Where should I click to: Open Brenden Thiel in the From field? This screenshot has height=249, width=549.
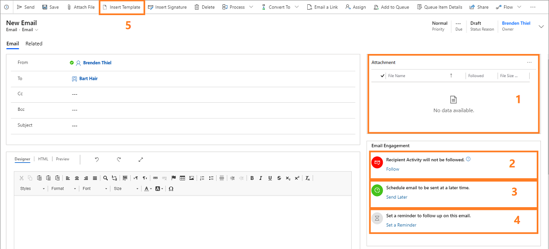97,63
